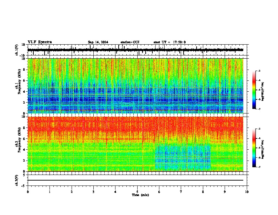Click the "2" kHz tick on ch.2 frequency axis
278x215 pixels.
pyautogui.click(x=24, y=161)
